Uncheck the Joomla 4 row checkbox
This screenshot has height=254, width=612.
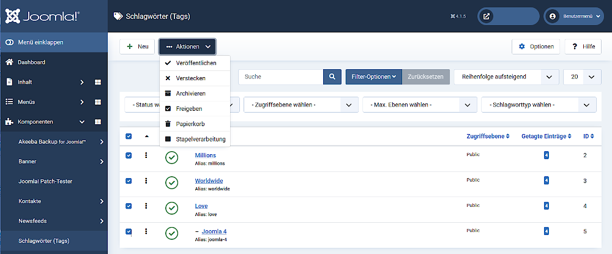click(129, 231)
